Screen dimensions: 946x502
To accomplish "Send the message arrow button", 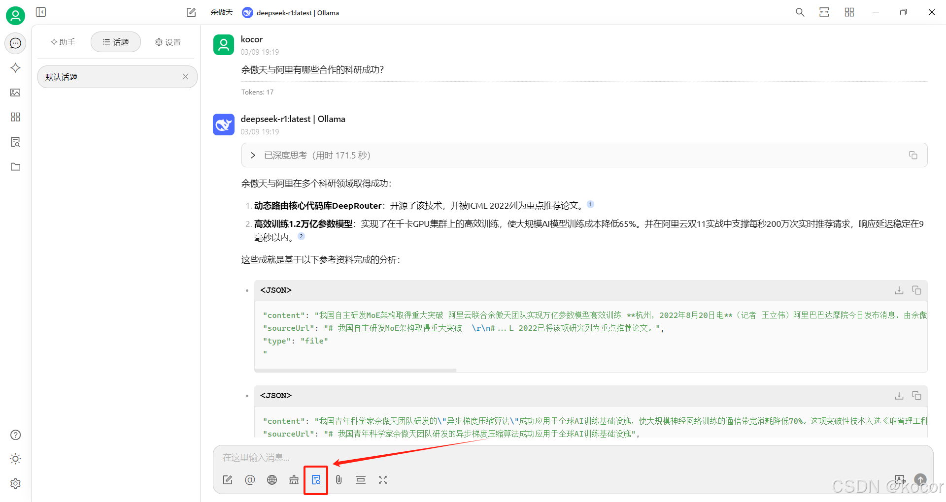I will (x=920, y=480).
